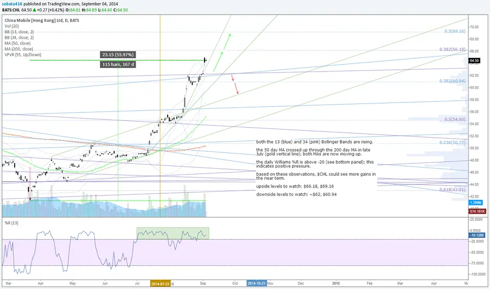Screen dimensions: 490x289
Task: Click the 48.00 price axis label
Action: [474, 160]
